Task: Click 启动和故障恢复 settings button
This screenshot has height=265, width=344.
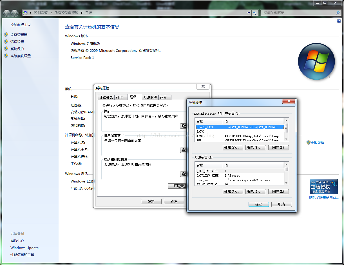Action: point(184,174)
